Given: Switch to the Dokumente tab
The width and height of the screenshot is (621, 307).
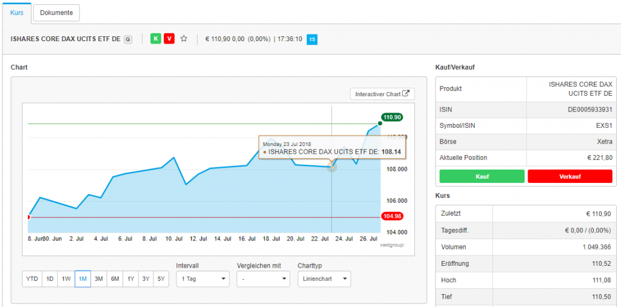Looking at the screenshot, I should point(56,12).
